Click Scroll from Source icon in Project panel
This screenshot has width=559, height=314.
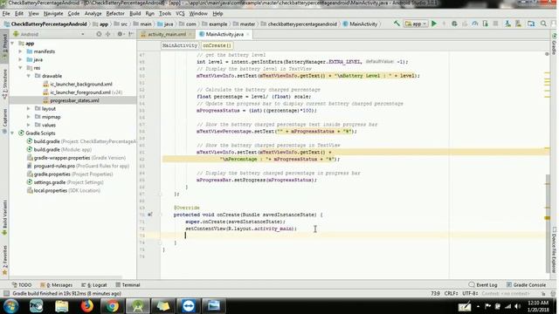99,34
